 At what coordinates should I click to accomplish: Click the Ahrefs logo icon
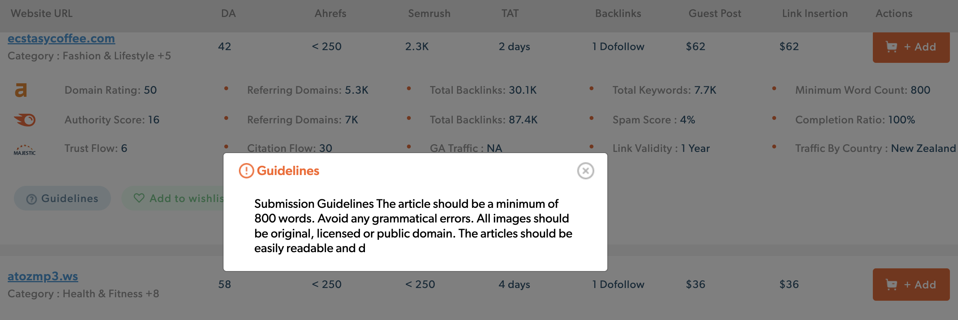(x=21, y=90)
